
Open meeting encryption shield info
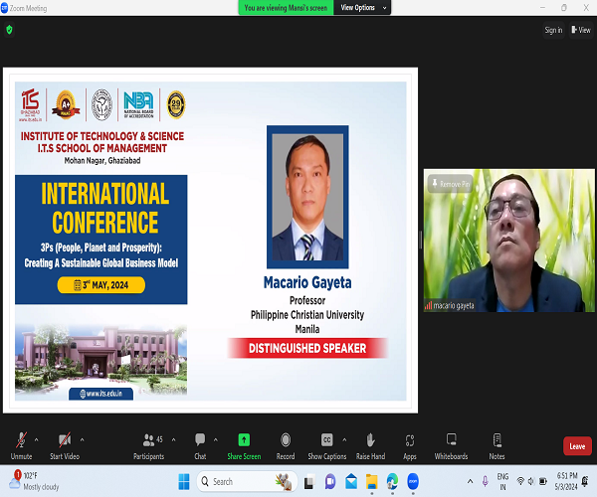pos(10,30)
